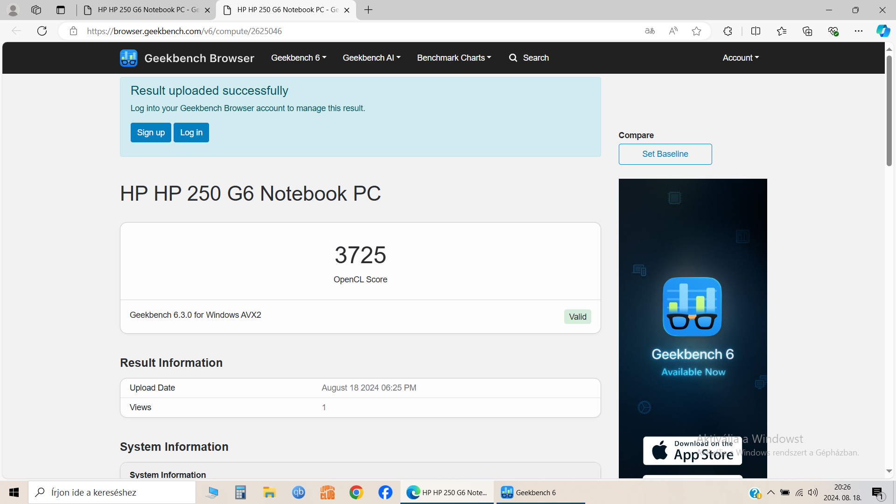
Task: Click the translate page icon
Action: 650,31
